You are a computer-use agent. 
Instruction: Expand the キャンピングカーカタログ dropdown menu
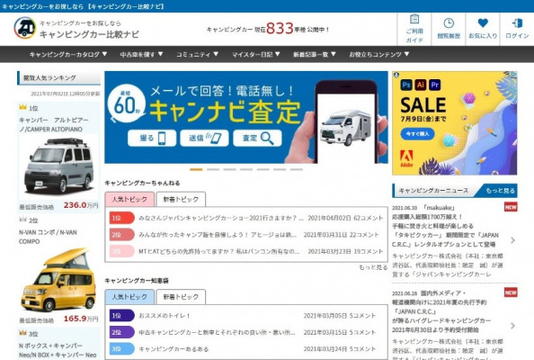click(x=68, y=54)
